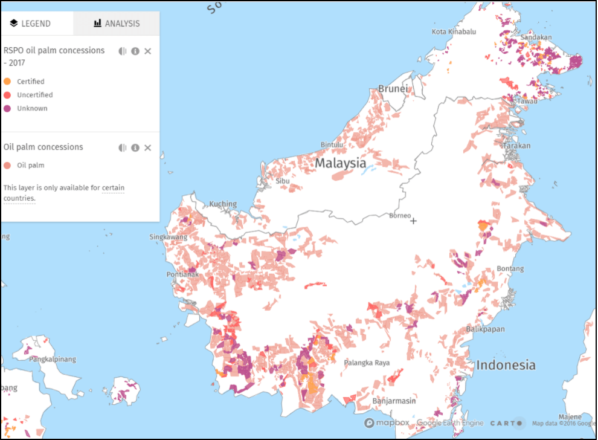Show info for RSPO oil palm concessions layer
Screen dimensions: 598x440
coord(135,51)
